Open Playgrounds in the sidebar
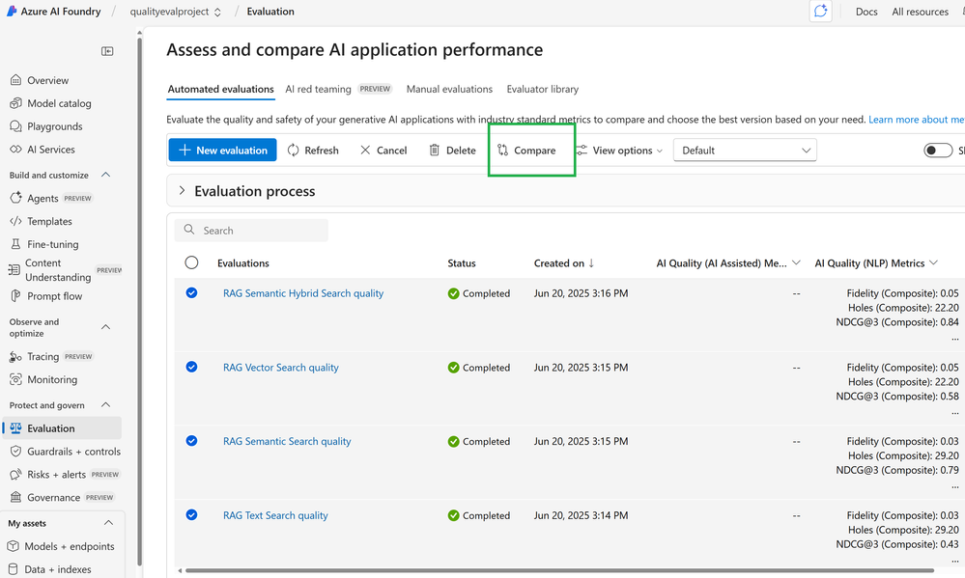965x578 pixels. 54,126
